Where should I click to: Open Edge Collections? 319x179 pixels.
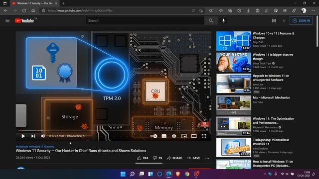[230, 10]
